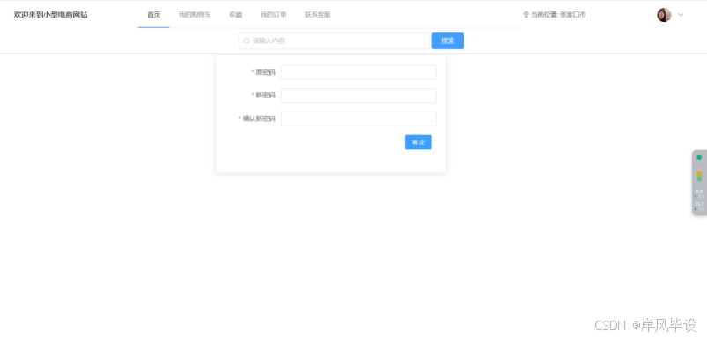View 我的订单 orders tab

click(x=273, y=15)
